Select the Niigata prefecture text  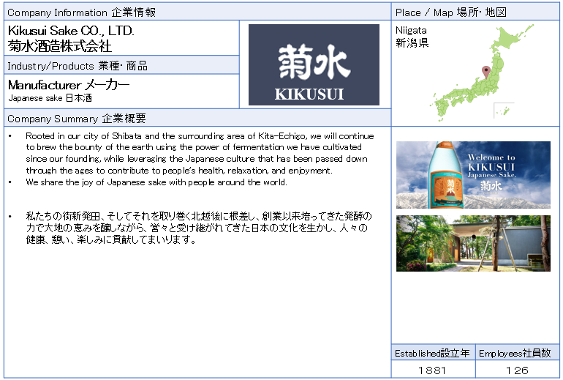tap(411, 37)
